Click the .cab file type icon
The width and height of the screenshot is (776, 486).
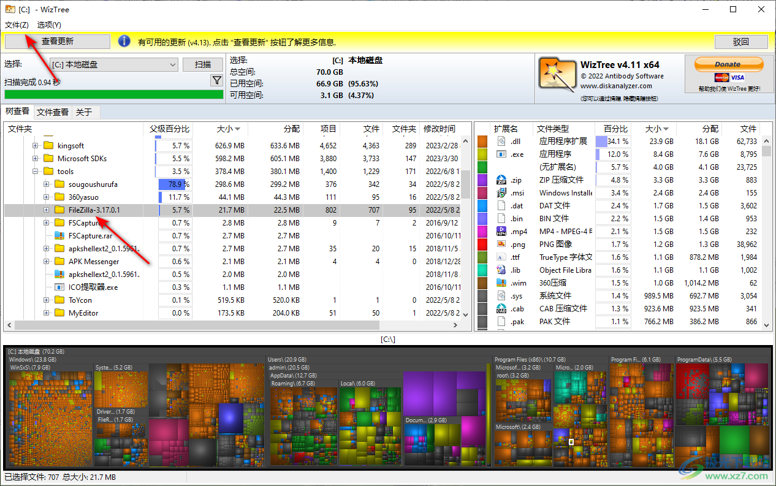(501, 308)
